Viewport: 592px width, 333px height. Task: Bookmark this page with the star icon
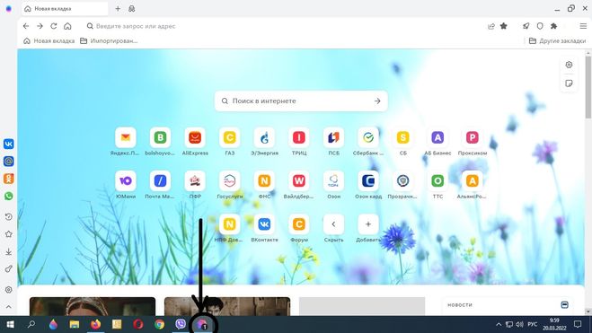click(x=504, y=26)
